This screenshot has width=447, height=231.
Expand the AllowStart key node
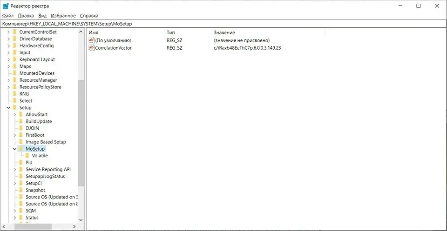click(15, 115)
